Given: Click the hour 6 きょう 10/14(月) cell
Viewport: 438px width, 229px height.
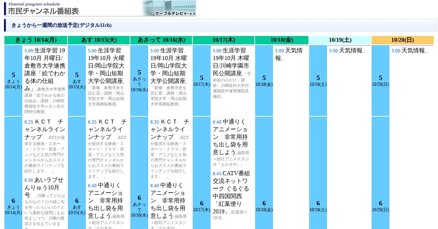Looking at the screenshot, I should click(14, 173).
